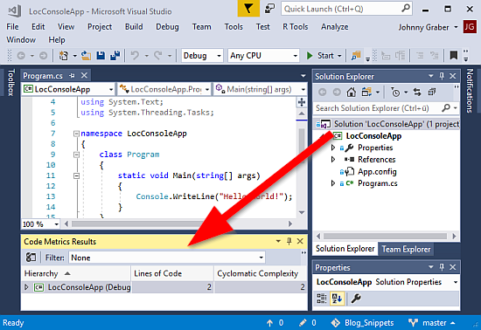Click the Quick Launch search box

(x=346, y=9)
